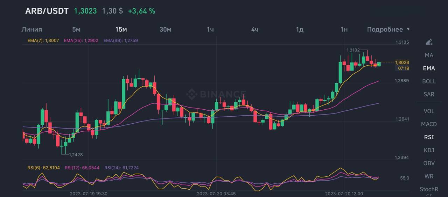Click the 2023-07-20 03:45 time label
This screenshot has width=448, height=197.
point(216,194)
